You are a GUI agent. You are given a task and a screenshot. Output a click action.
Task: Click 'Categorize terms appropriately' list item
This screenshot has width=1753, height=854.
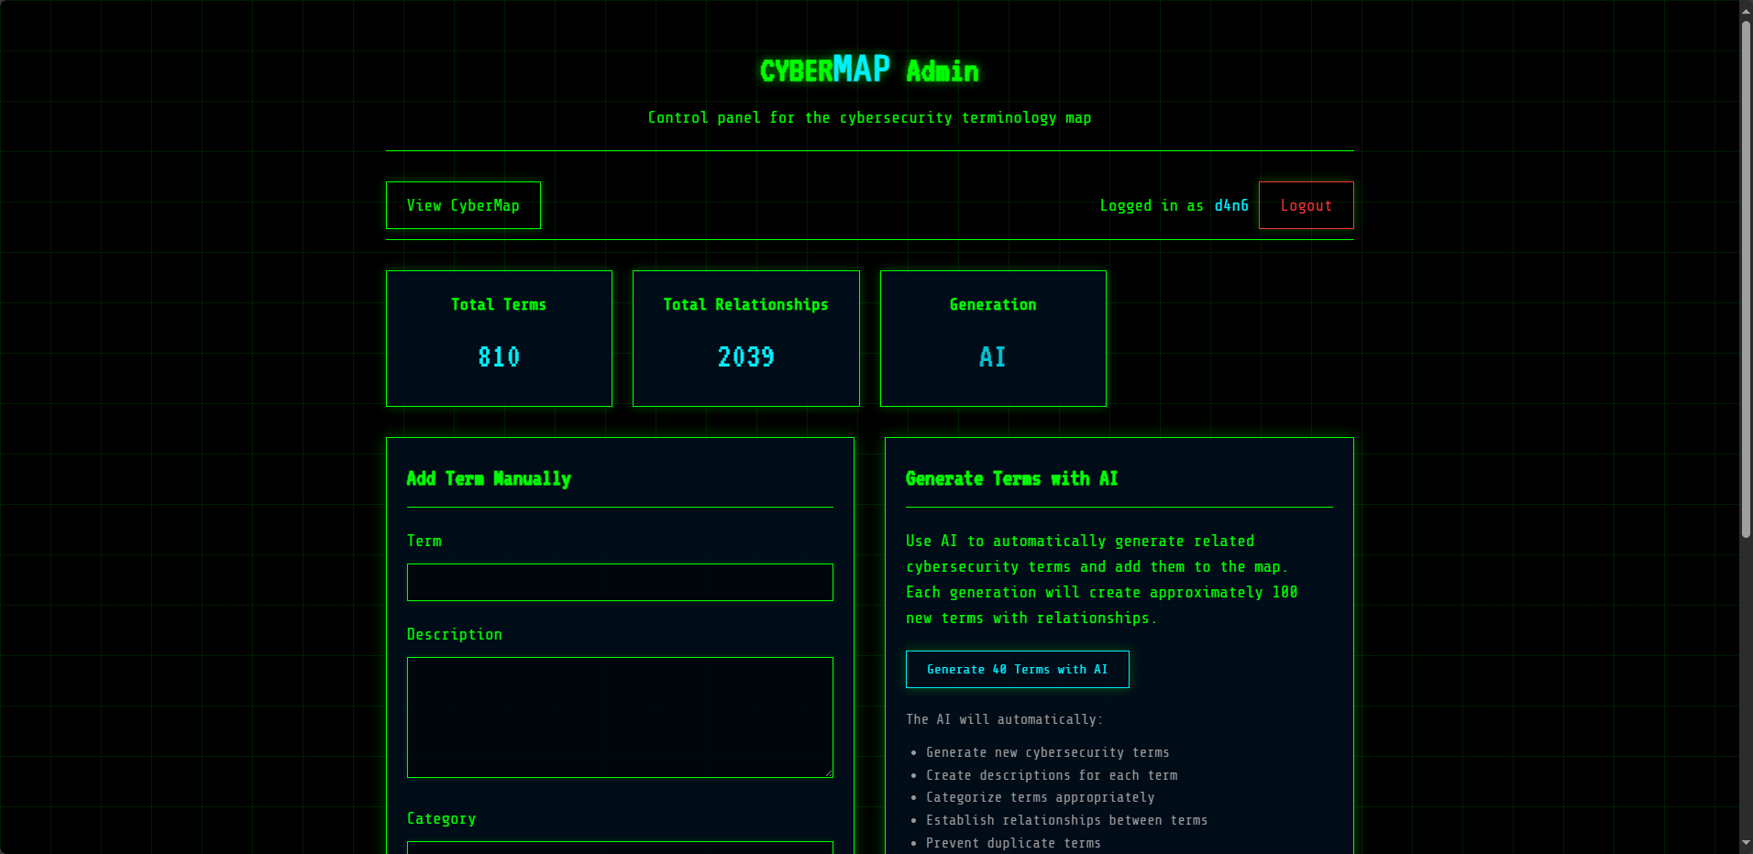point(1040,797)
